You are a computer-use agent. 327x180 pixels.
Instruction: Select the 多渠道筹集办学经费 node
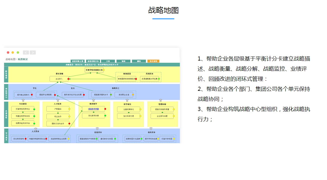click(x=150, y=79)
